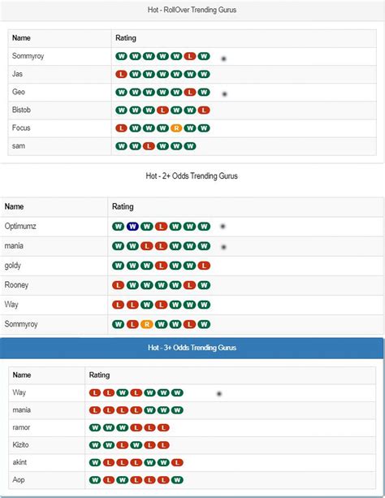Open Bistob's guru profile
Image resolution: width=385 pixels, height=498 pixels.
tap(21, 110)
